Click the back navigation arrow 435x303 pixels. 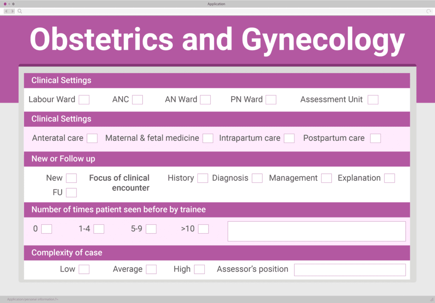click(5, 11)
